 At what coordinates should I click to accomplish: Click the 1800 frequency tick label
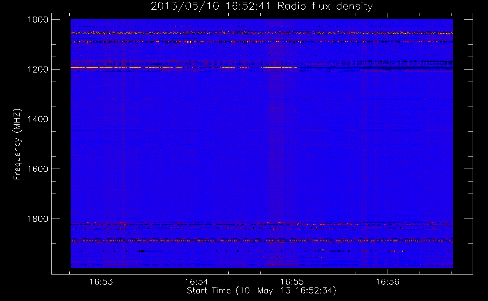38,219
